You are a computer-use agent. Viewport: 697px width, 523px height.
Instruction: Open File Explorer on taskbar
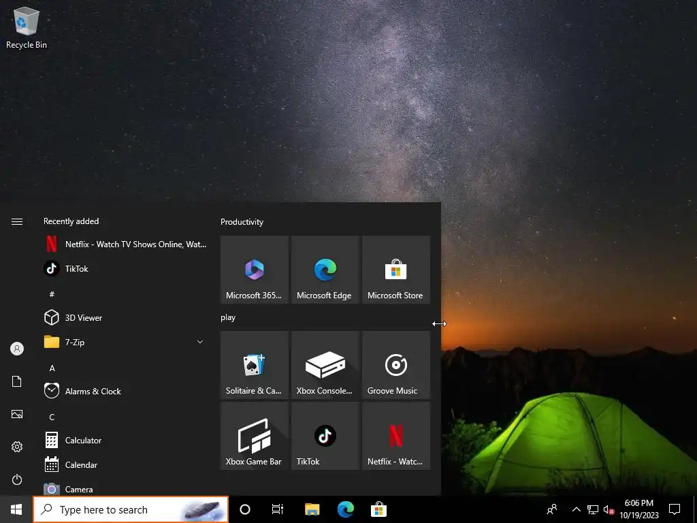[x=312, y=509]
